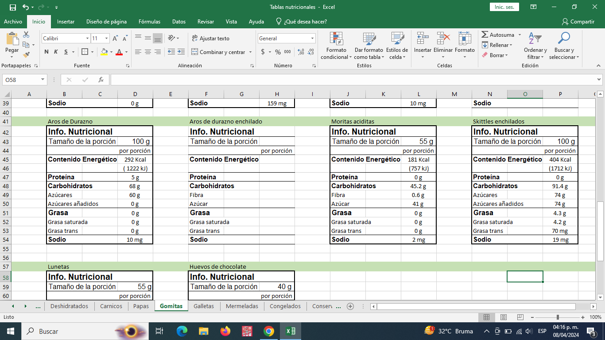Open the Name Box dropdown arrow
Screen dimensions: 605x340
43,80
